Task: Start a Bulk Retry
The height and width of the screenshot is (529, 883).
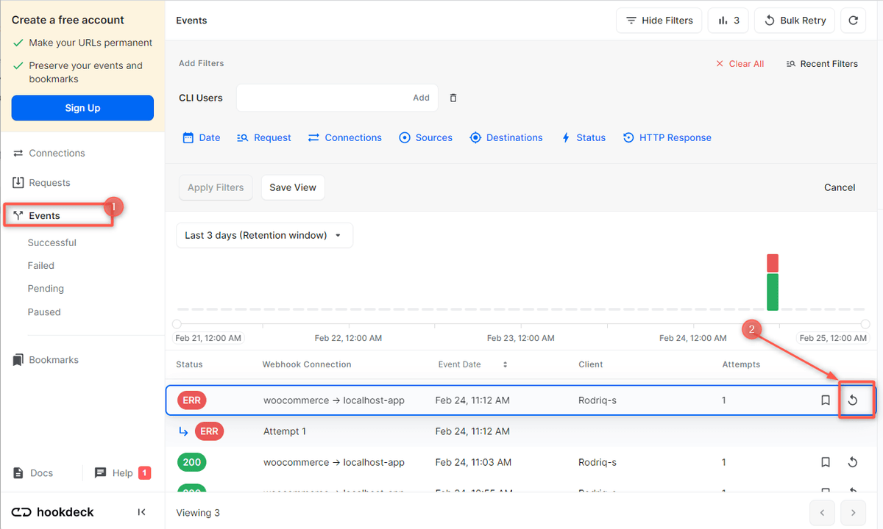Action: pos(794,20)
